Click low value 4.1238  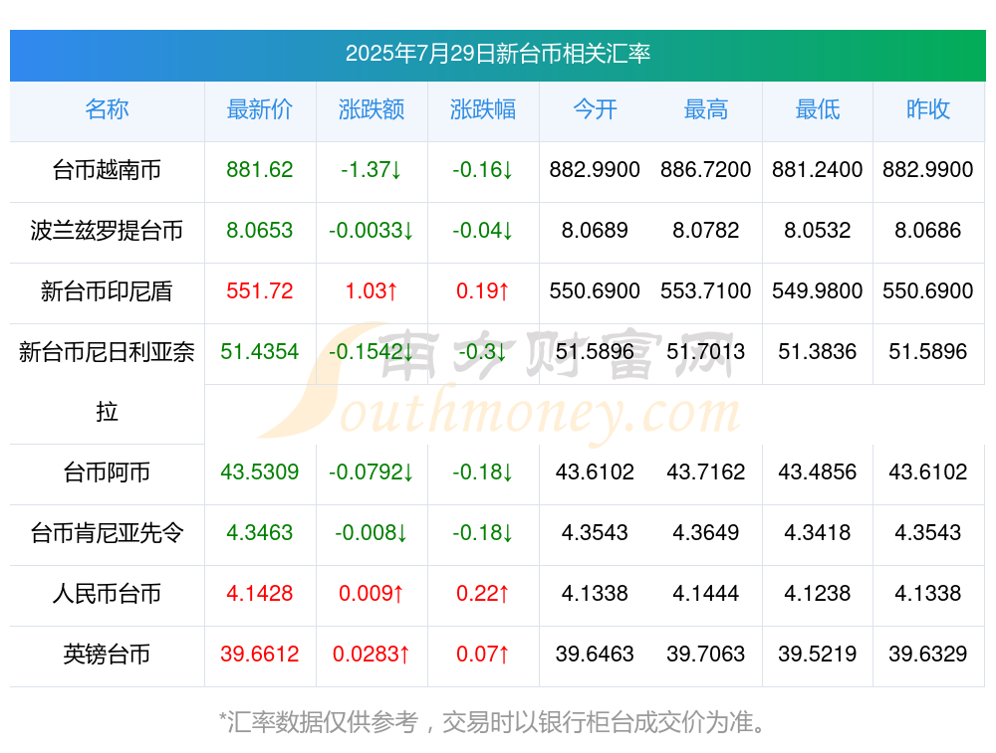tap(818, 594)
